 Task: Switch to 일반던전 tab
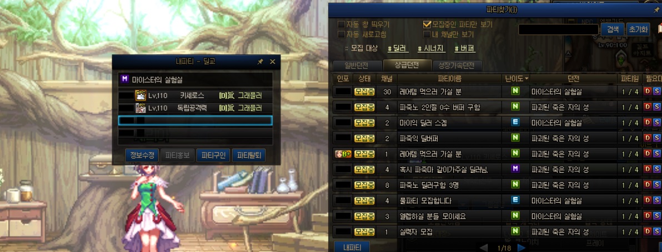[357, 65]
